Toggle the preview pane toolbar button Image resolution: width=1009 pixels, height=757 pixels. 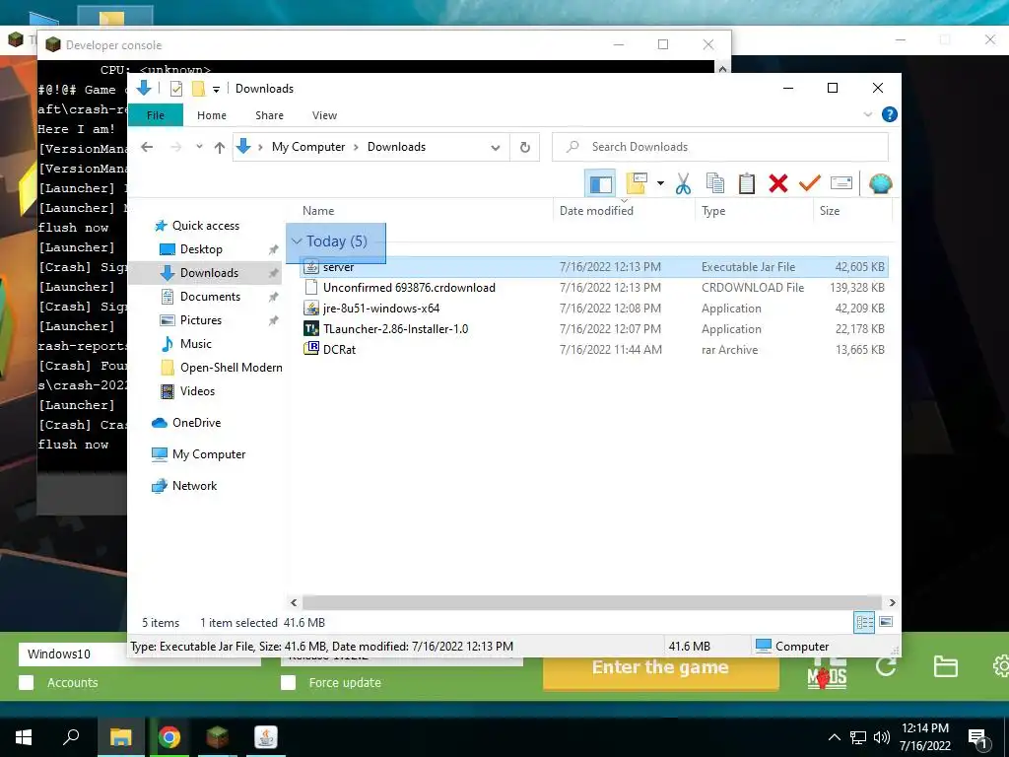pos(600,184)
